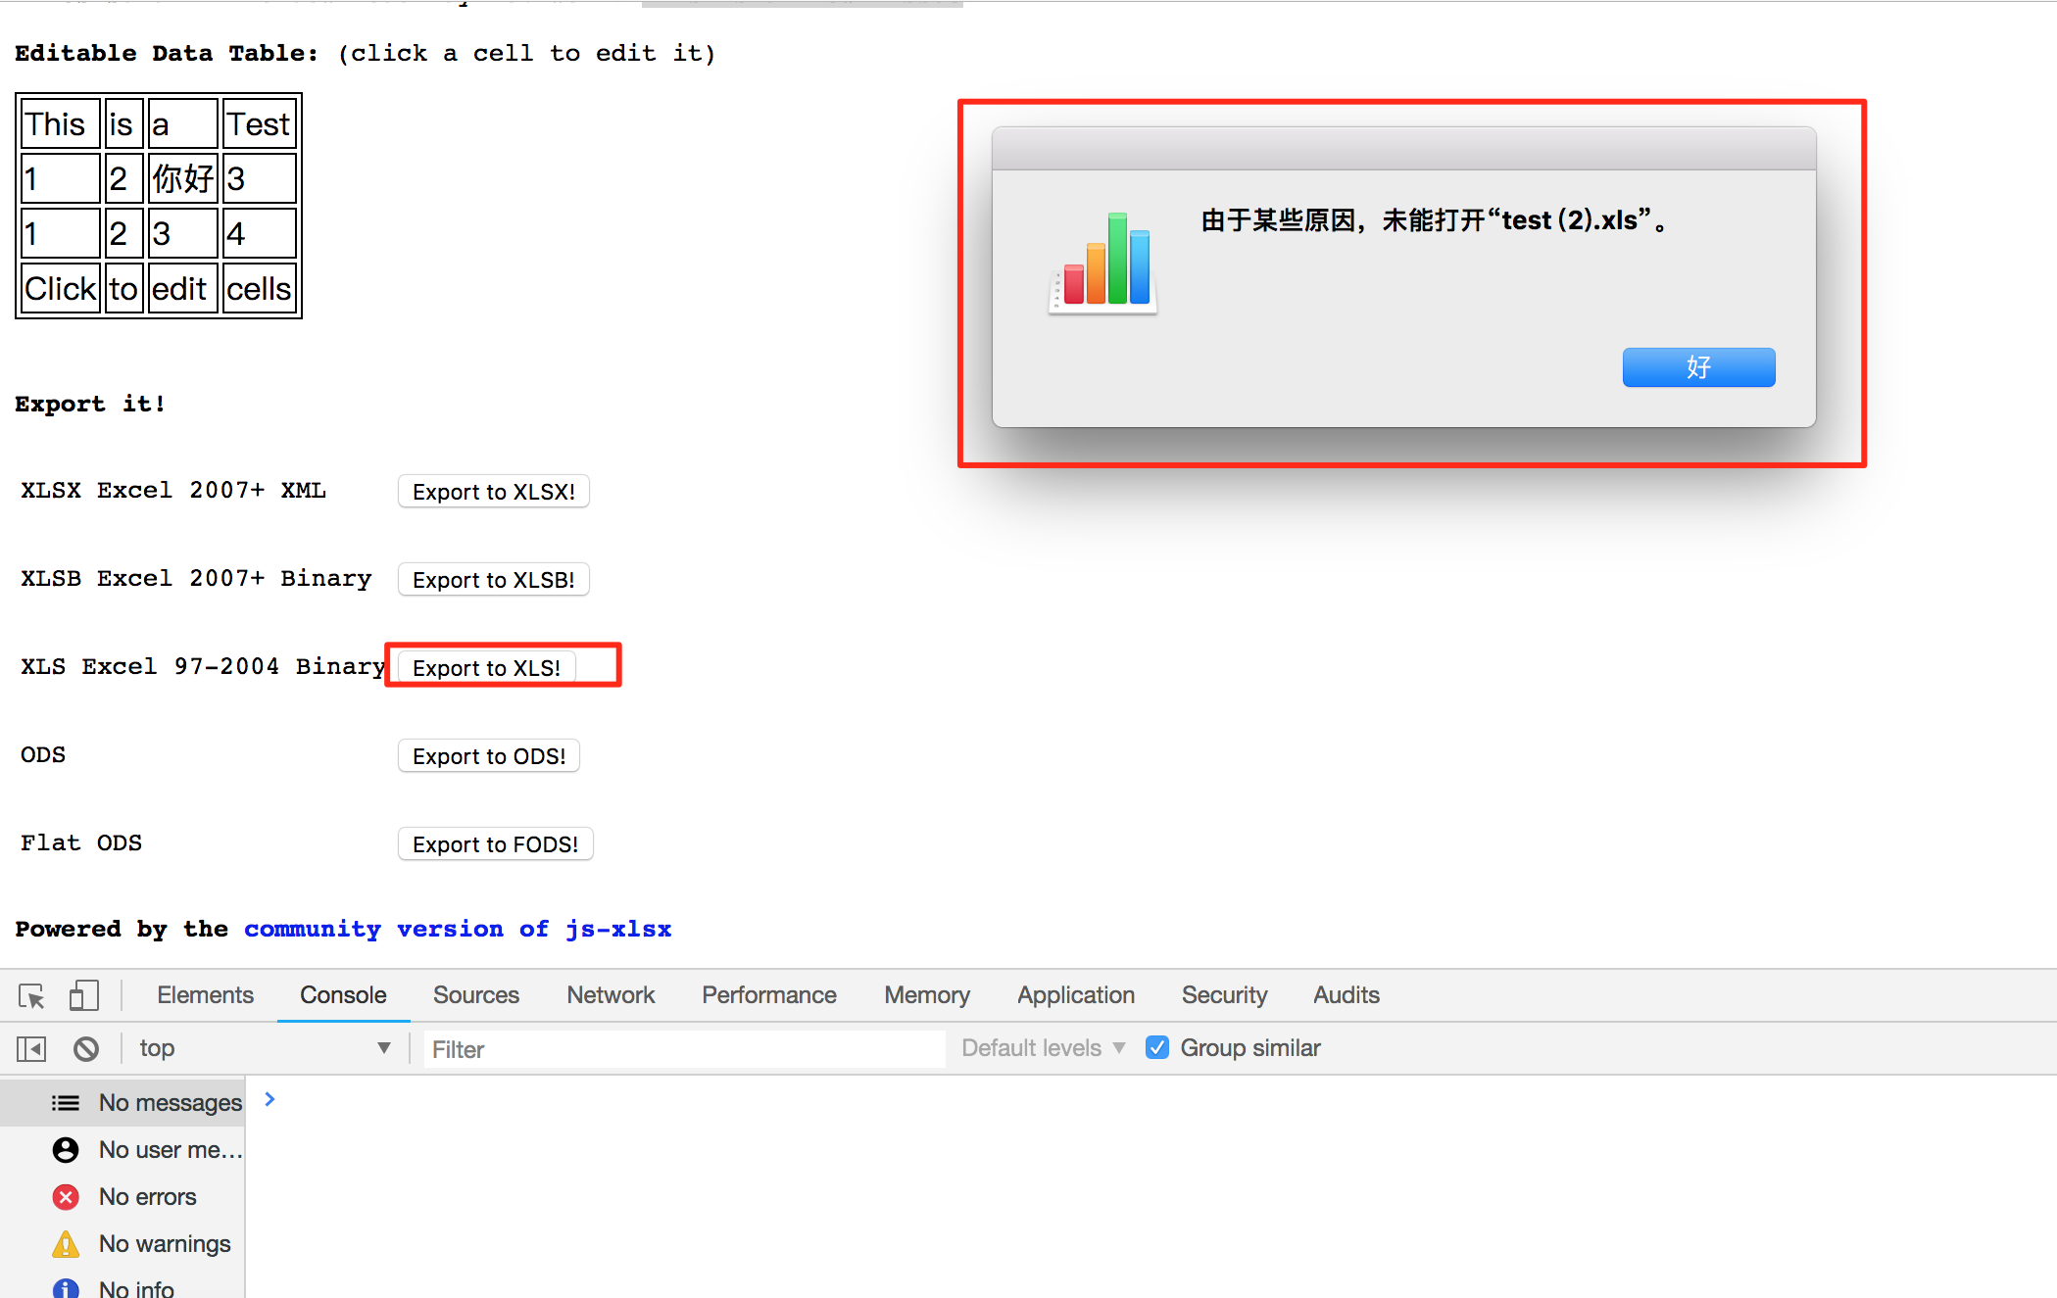Screen dimensions: 2057x1298
Task: Toggle the No errors console filter
Action: (x=147, y=1196)
